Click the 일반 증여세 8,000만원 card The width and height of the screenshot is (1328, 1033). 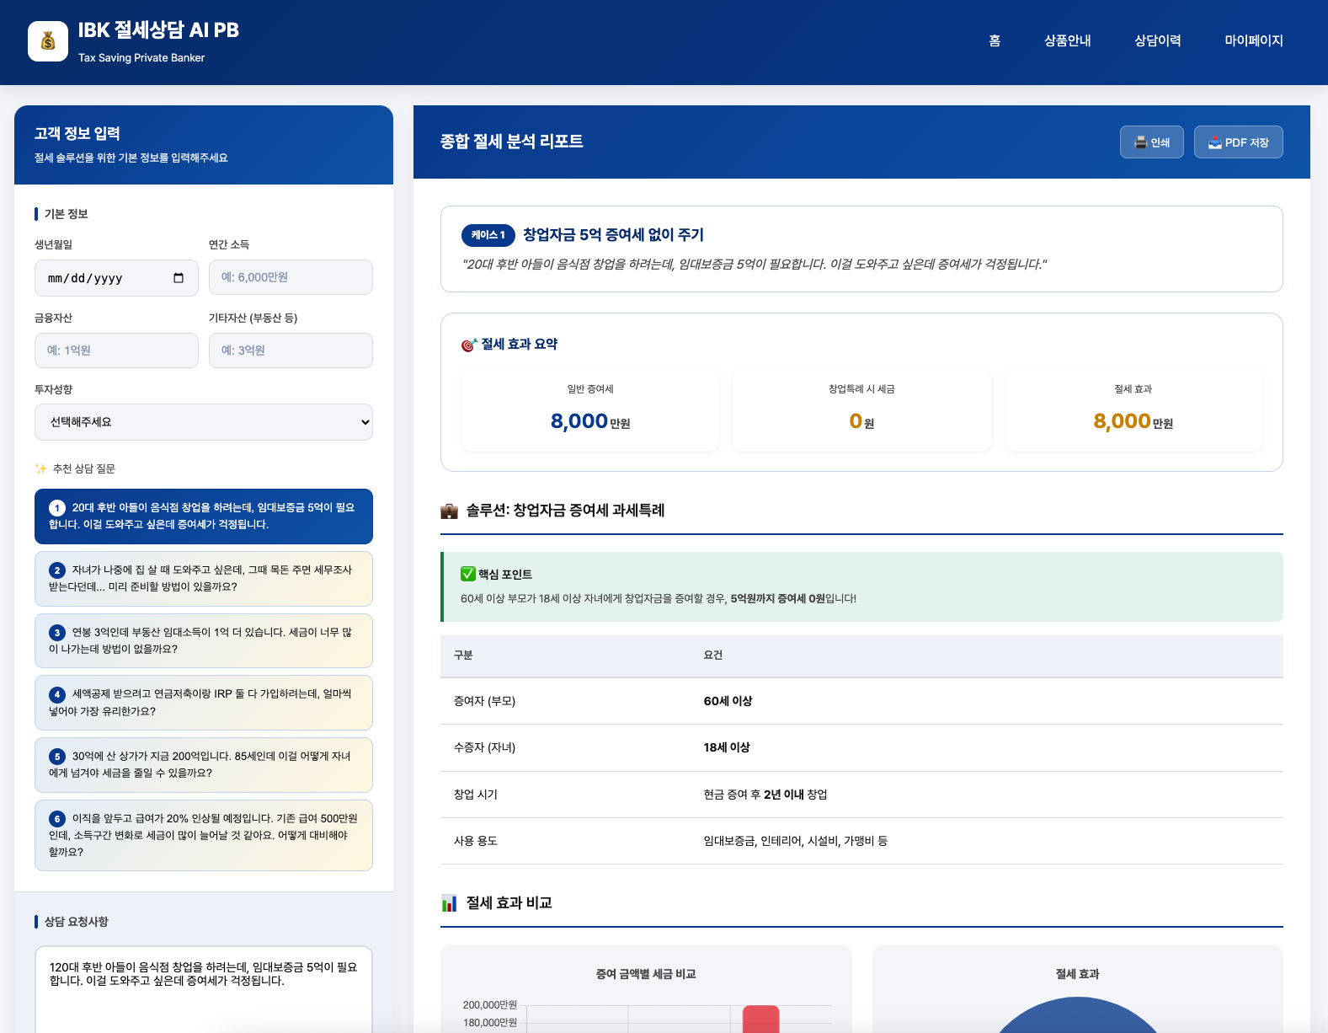[590, 409]
